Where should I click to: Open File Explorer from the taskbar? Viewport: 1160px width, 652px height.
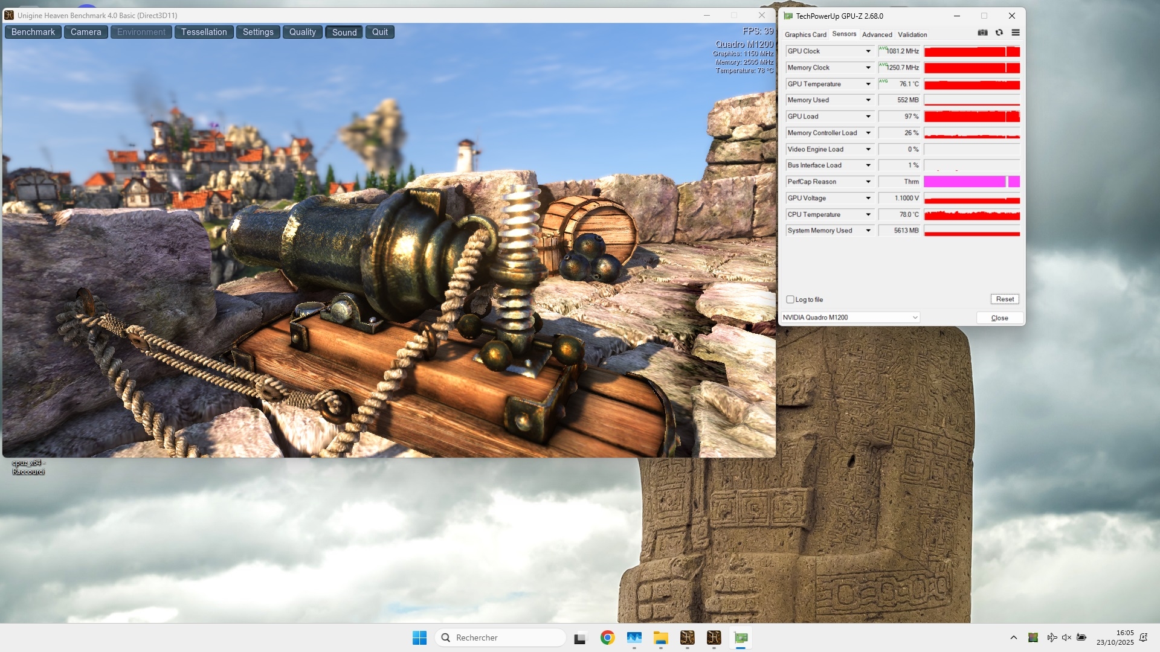660,638
